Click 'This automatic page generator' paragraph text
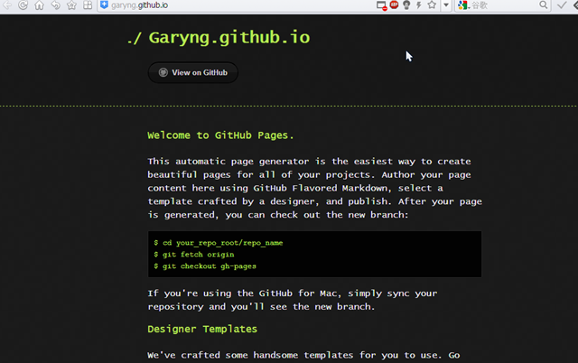 pyautogui.click(x=314, y=188)
